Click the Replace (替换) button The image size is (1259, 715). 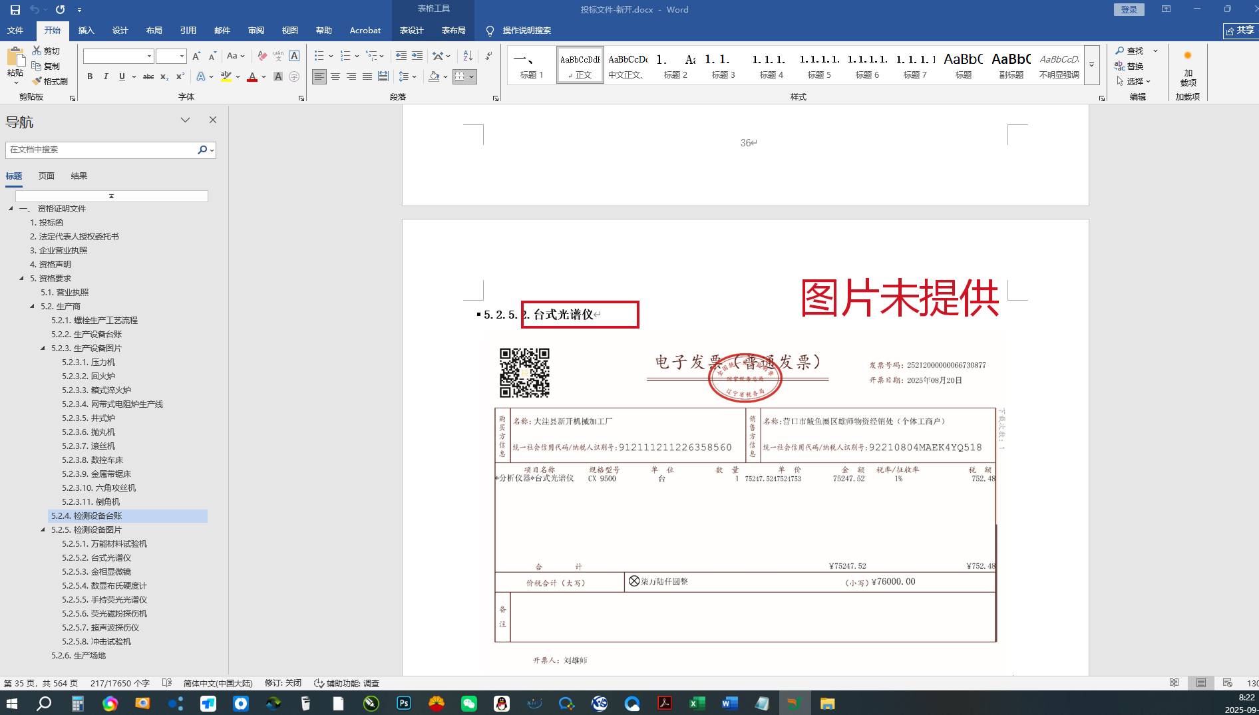1129,66
